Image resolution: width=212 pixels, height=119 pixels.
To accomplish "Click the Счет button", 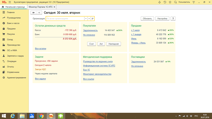I will pyautogui.click(x=92, y=44).
